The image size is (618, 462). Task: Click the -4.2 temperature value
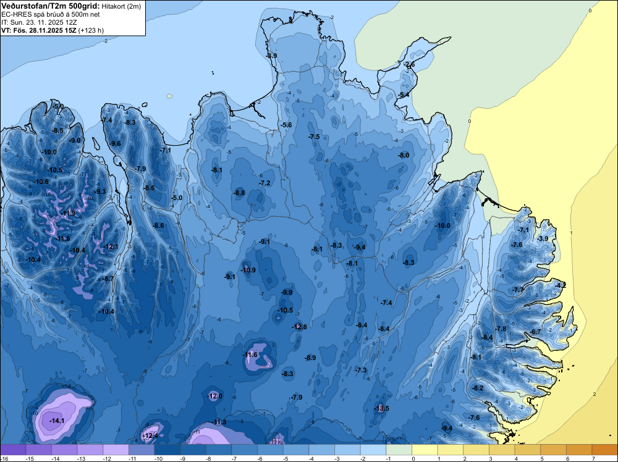pyautogui.click(x=561, y=285)
